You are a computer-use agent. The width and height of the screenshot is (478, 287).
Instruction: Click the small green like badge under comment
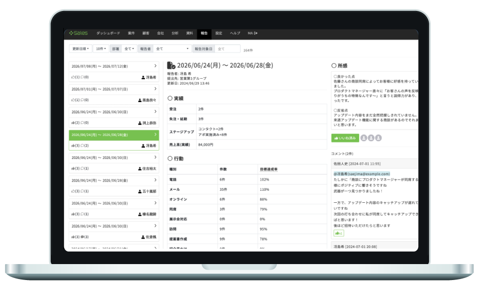[x=339, y=233]
